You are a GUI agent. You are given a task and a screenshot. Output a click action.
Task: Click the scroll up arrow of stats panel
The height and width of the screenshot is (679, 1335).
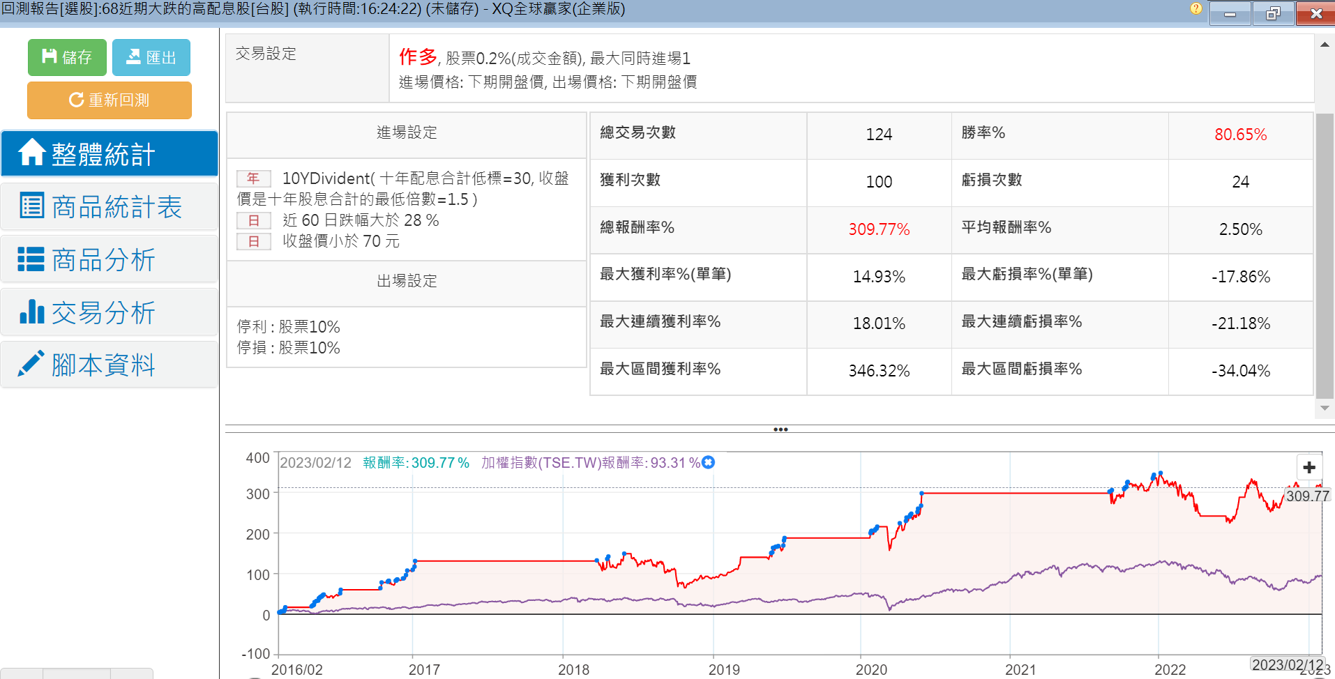(1324, 45)
